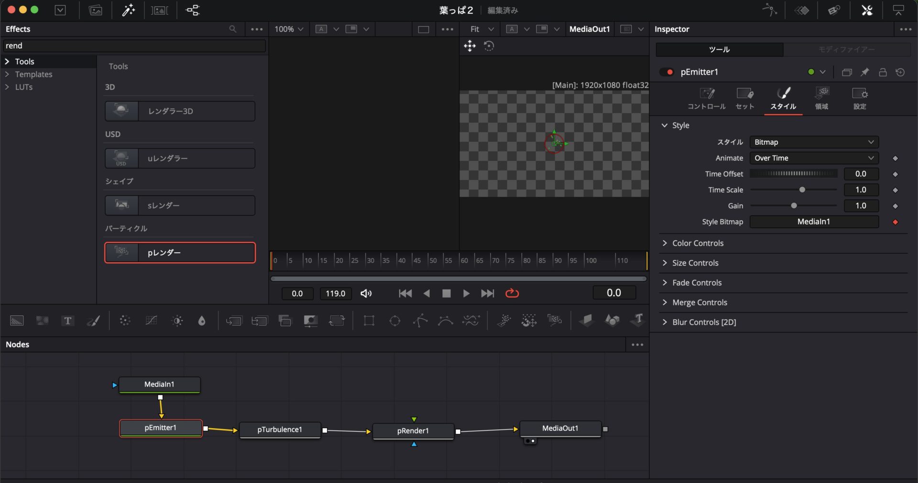Toggle loop playback button
Screen dimensions: 918x483
(x=512, y=293)
